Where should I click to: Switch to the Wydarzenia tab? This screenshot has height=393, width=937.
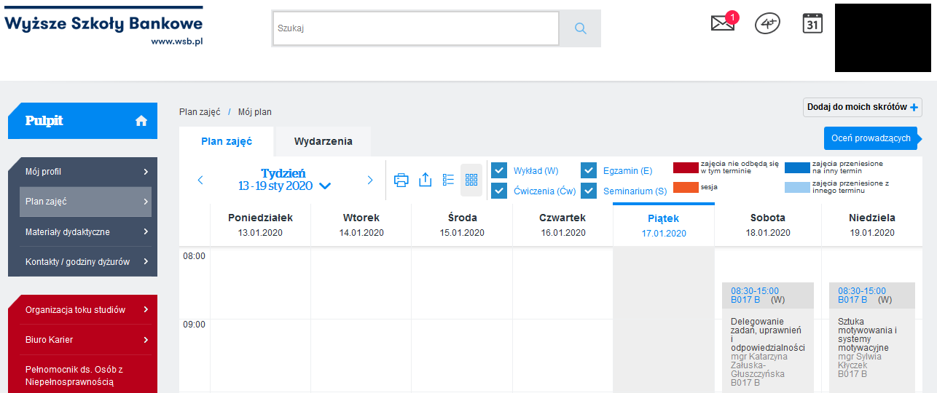click(323, 141)
